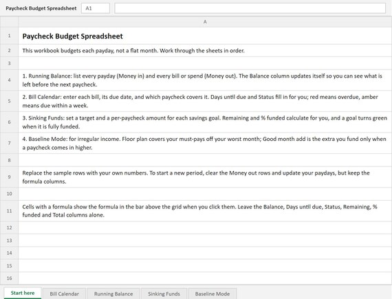The height and width of the screenshot is (299, 392).
Task: Select row 4 header
Action: click(x=9, y=80)
